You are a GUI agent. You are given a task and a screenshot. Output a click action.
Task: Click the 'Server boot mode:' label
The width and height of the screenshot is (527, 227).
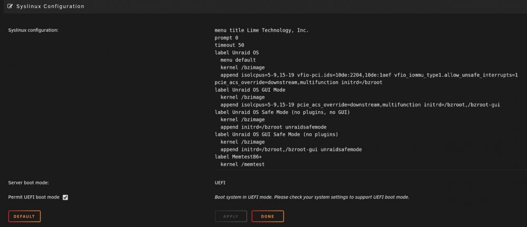tap(28, 183)
